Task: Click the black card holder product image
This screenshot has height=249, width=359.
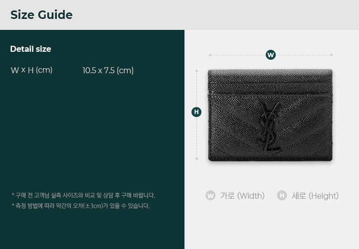Action: coord(270,115)
